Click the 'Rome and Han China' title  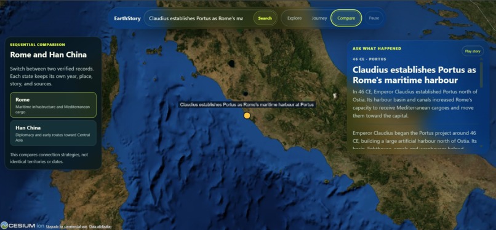[x=49, y=55]
